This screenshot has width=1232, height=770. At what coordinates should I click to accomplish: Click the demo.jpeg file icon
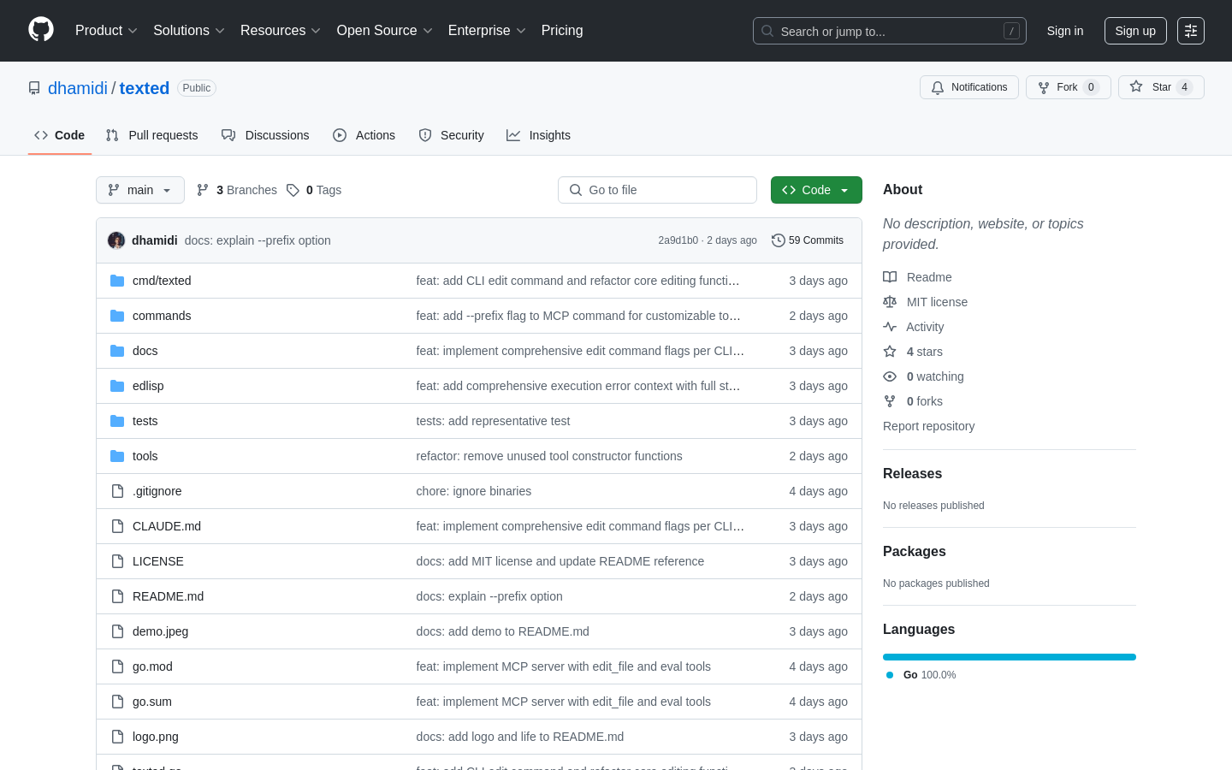(117, 631)
